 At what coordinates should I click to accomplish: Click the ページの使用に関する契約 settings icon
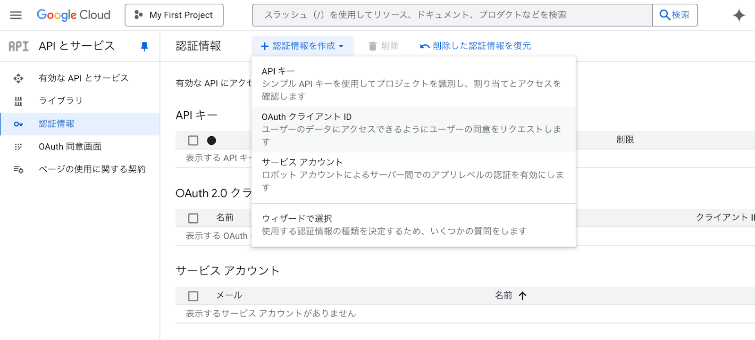18,169
